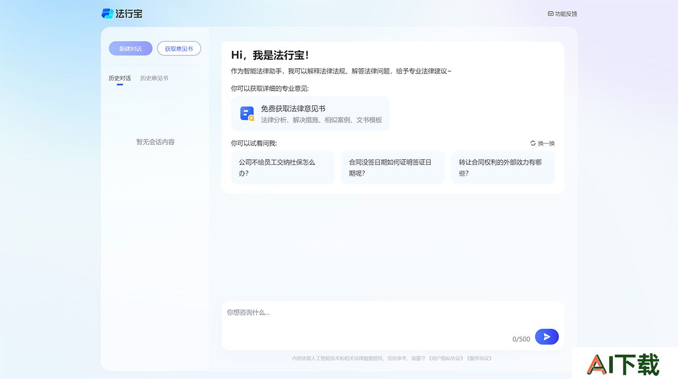Open the 用户隐私协议 link
This screenshot has width=678, height=379.
pyautogui.click(x=445, y=358)
